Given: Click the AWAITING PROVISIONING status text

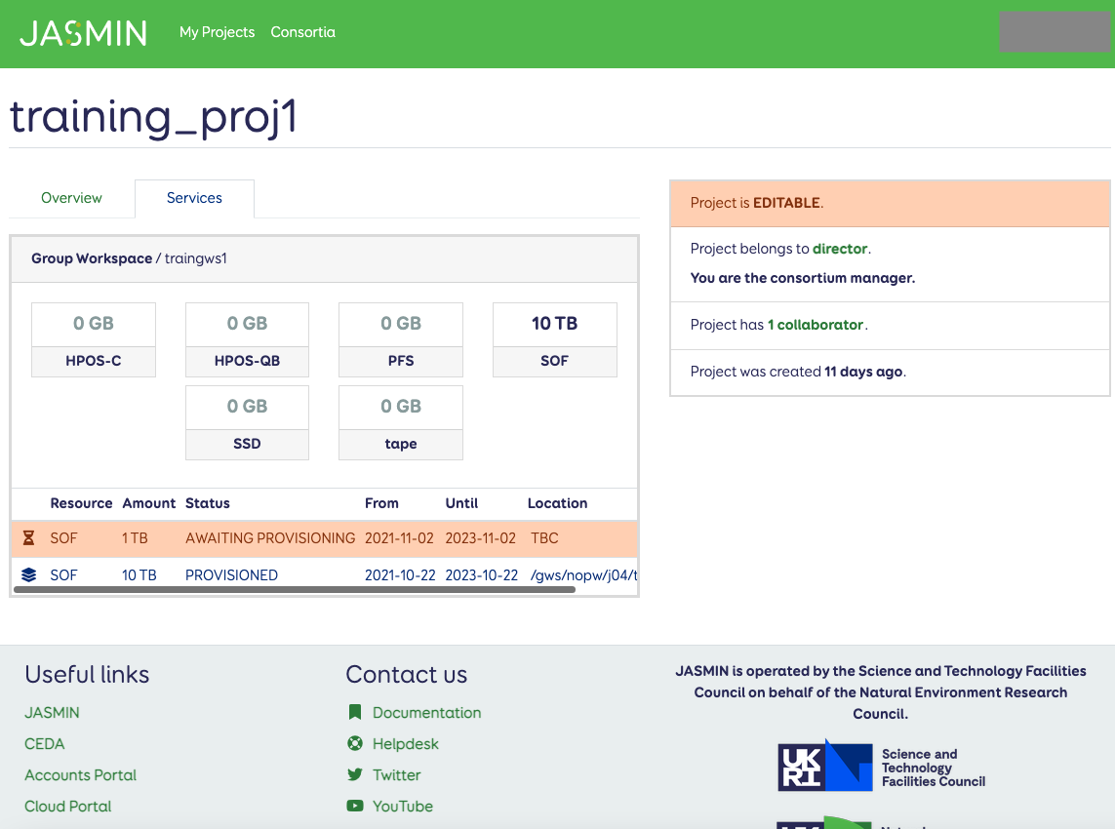Looking at the screenshot, I should click(270, 538).
